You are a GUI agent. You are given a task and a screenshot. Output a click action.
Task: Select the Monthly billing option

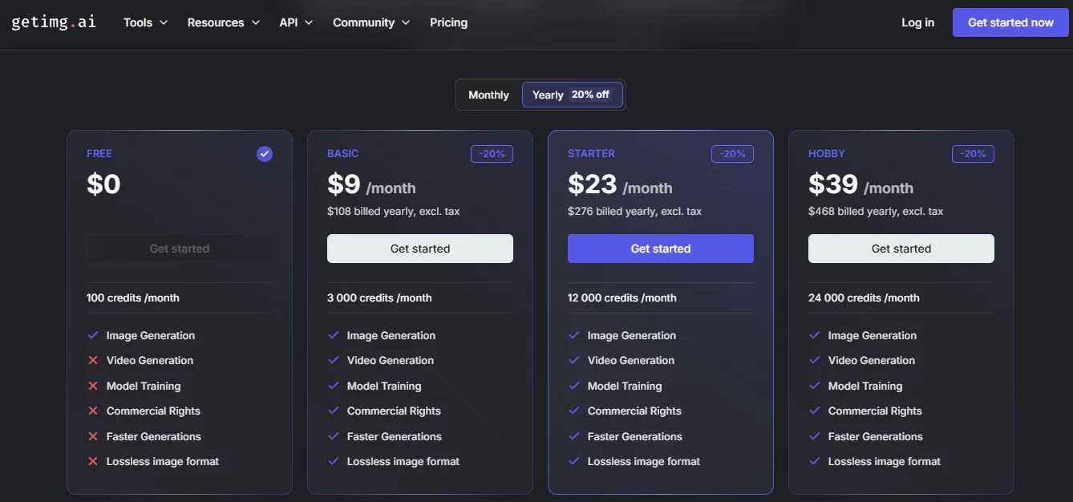488,94
